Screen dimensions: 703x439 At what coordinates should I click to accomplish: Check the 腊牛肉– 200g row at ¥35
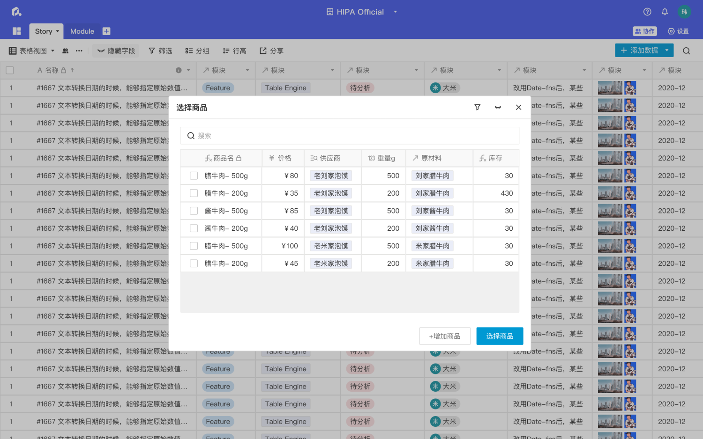click(x=194, y=193)
